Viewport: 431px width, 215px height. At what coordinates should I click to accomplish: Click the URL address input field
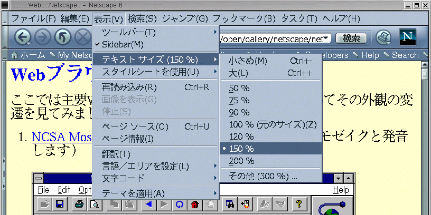coord(271,38)
